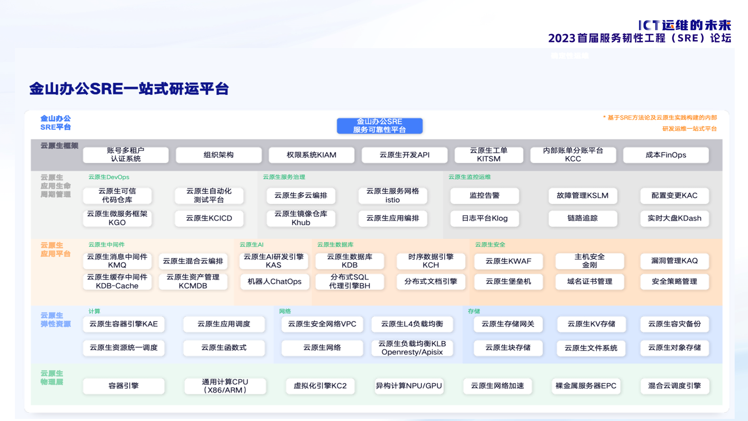The height and width of the screenshot is (421, 748).
Task: Select the 云原生KWAF box
Action: (508, 261)
